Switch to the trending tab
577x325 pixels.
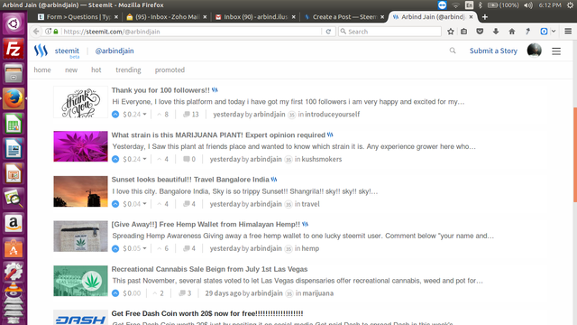point(128,70)
